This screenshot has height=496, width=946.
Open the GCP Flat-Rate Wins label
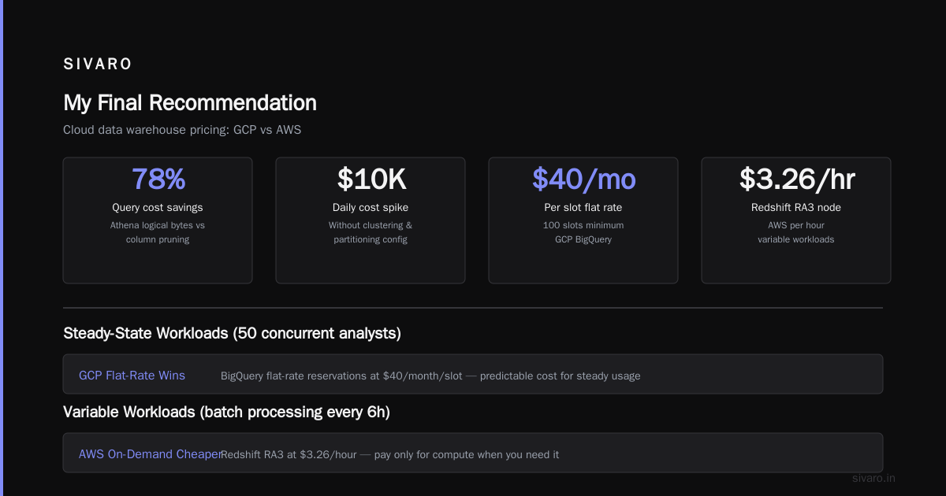132,376
